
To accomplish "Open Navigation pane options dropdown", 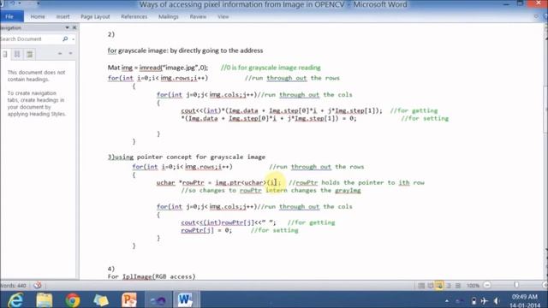I will [x=67, y=27].
